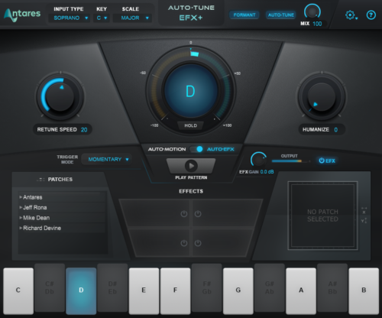The image size is (382, 318).
Task: Open the Scale Major dropdown
Action: pos(133,18)
